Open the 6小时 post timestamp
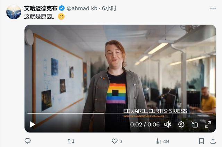 pos(109,8)
